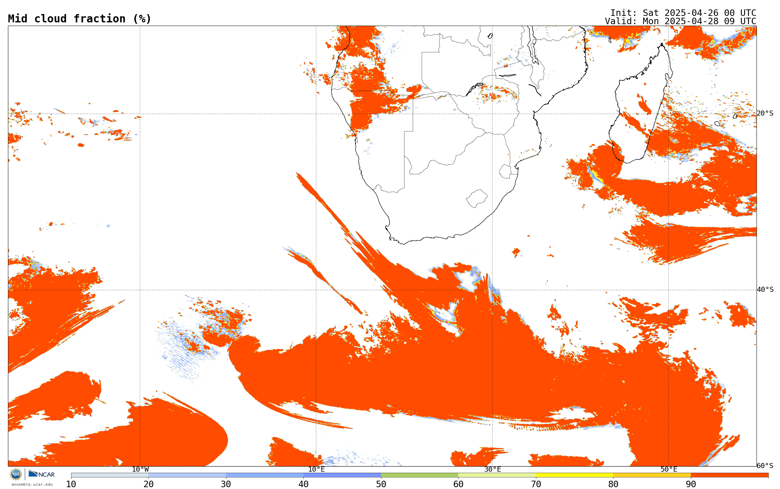Click the colorbar label 40
This screenshot has height=489, width=780.
tap(304, 484)
